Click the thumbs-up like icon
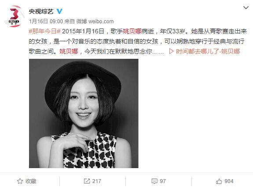Screen dimensions: 253x187 tap(219, 181)
